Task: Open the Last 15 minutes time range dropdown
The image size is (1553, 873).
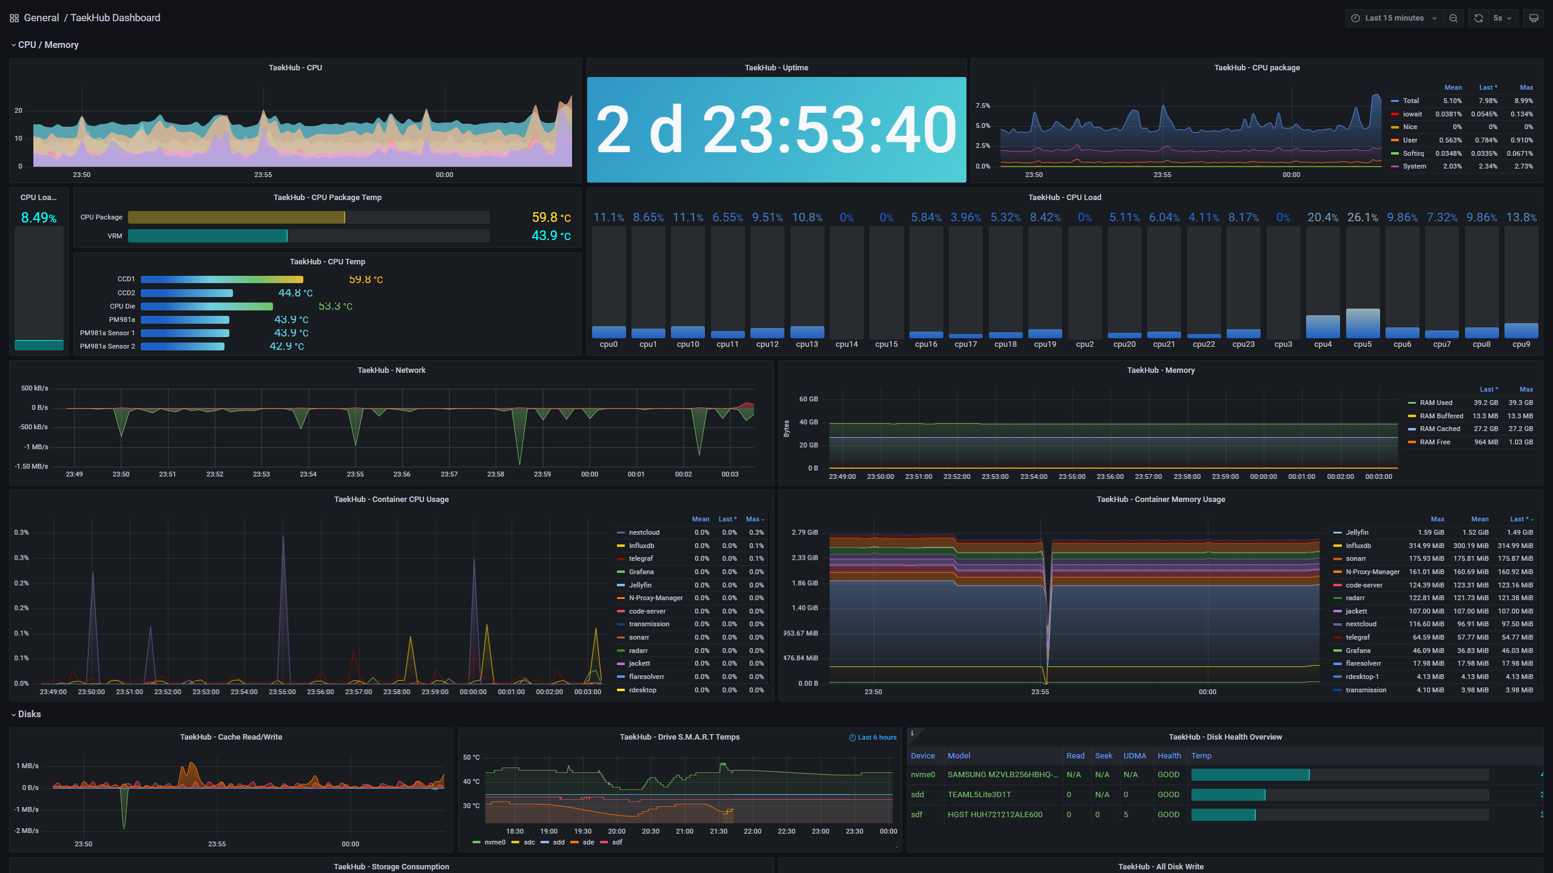Action: pyautogui.click(x=1394, y=18)
